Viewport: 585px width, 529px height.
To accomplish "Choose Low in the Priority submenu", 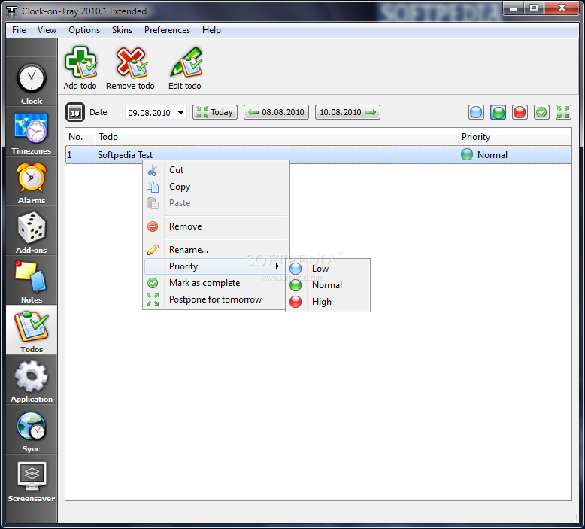I will click(x=328, y=269).
